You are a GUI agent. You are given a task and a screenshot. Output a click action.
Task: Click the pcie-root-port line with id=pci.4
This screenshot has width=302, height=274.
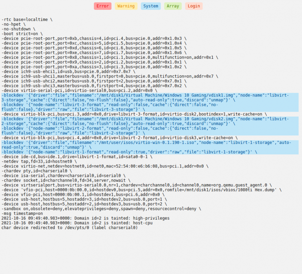(x=94, y=38)
